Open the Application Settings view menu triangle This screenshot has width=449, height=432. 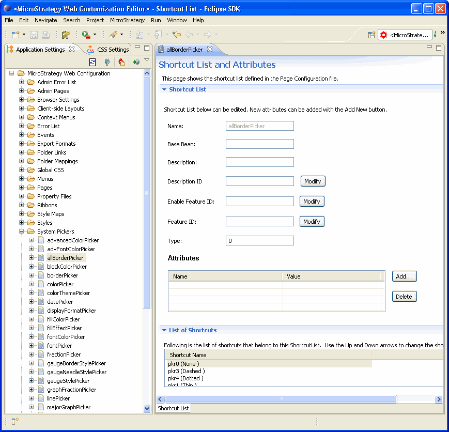coord(147,60)
